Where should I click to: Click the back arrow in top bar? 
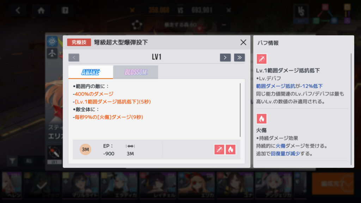(18, 10)
